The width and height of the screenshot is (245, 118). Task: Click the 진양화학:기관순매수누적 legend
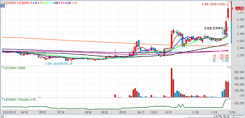tap(20, 99)
